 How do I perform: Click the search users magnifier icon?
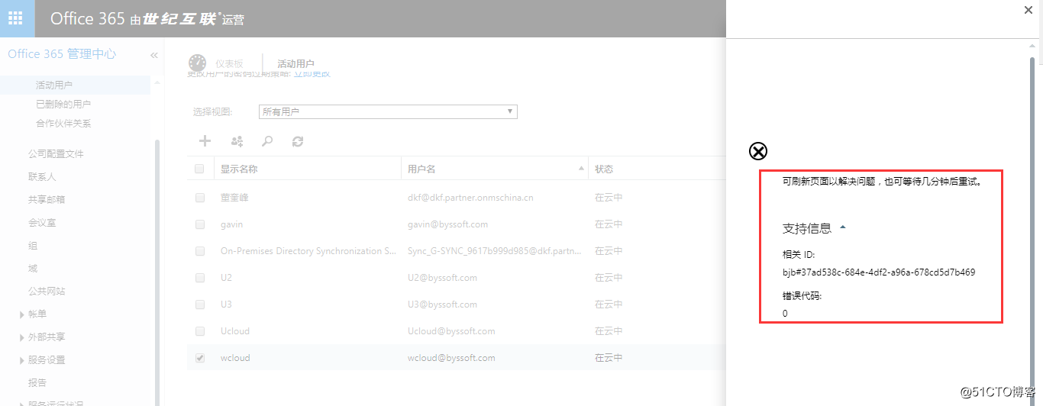coord(267,141)
